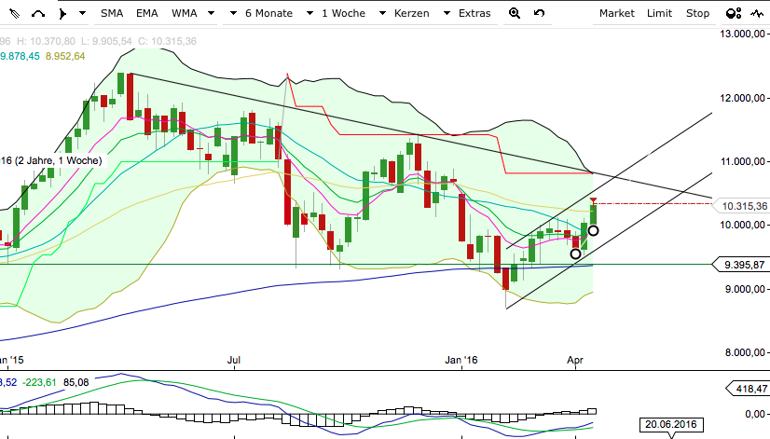Add the SMA indicator
Image resolution: width=770 pixels, height=439 pixels.
(112, 13)
